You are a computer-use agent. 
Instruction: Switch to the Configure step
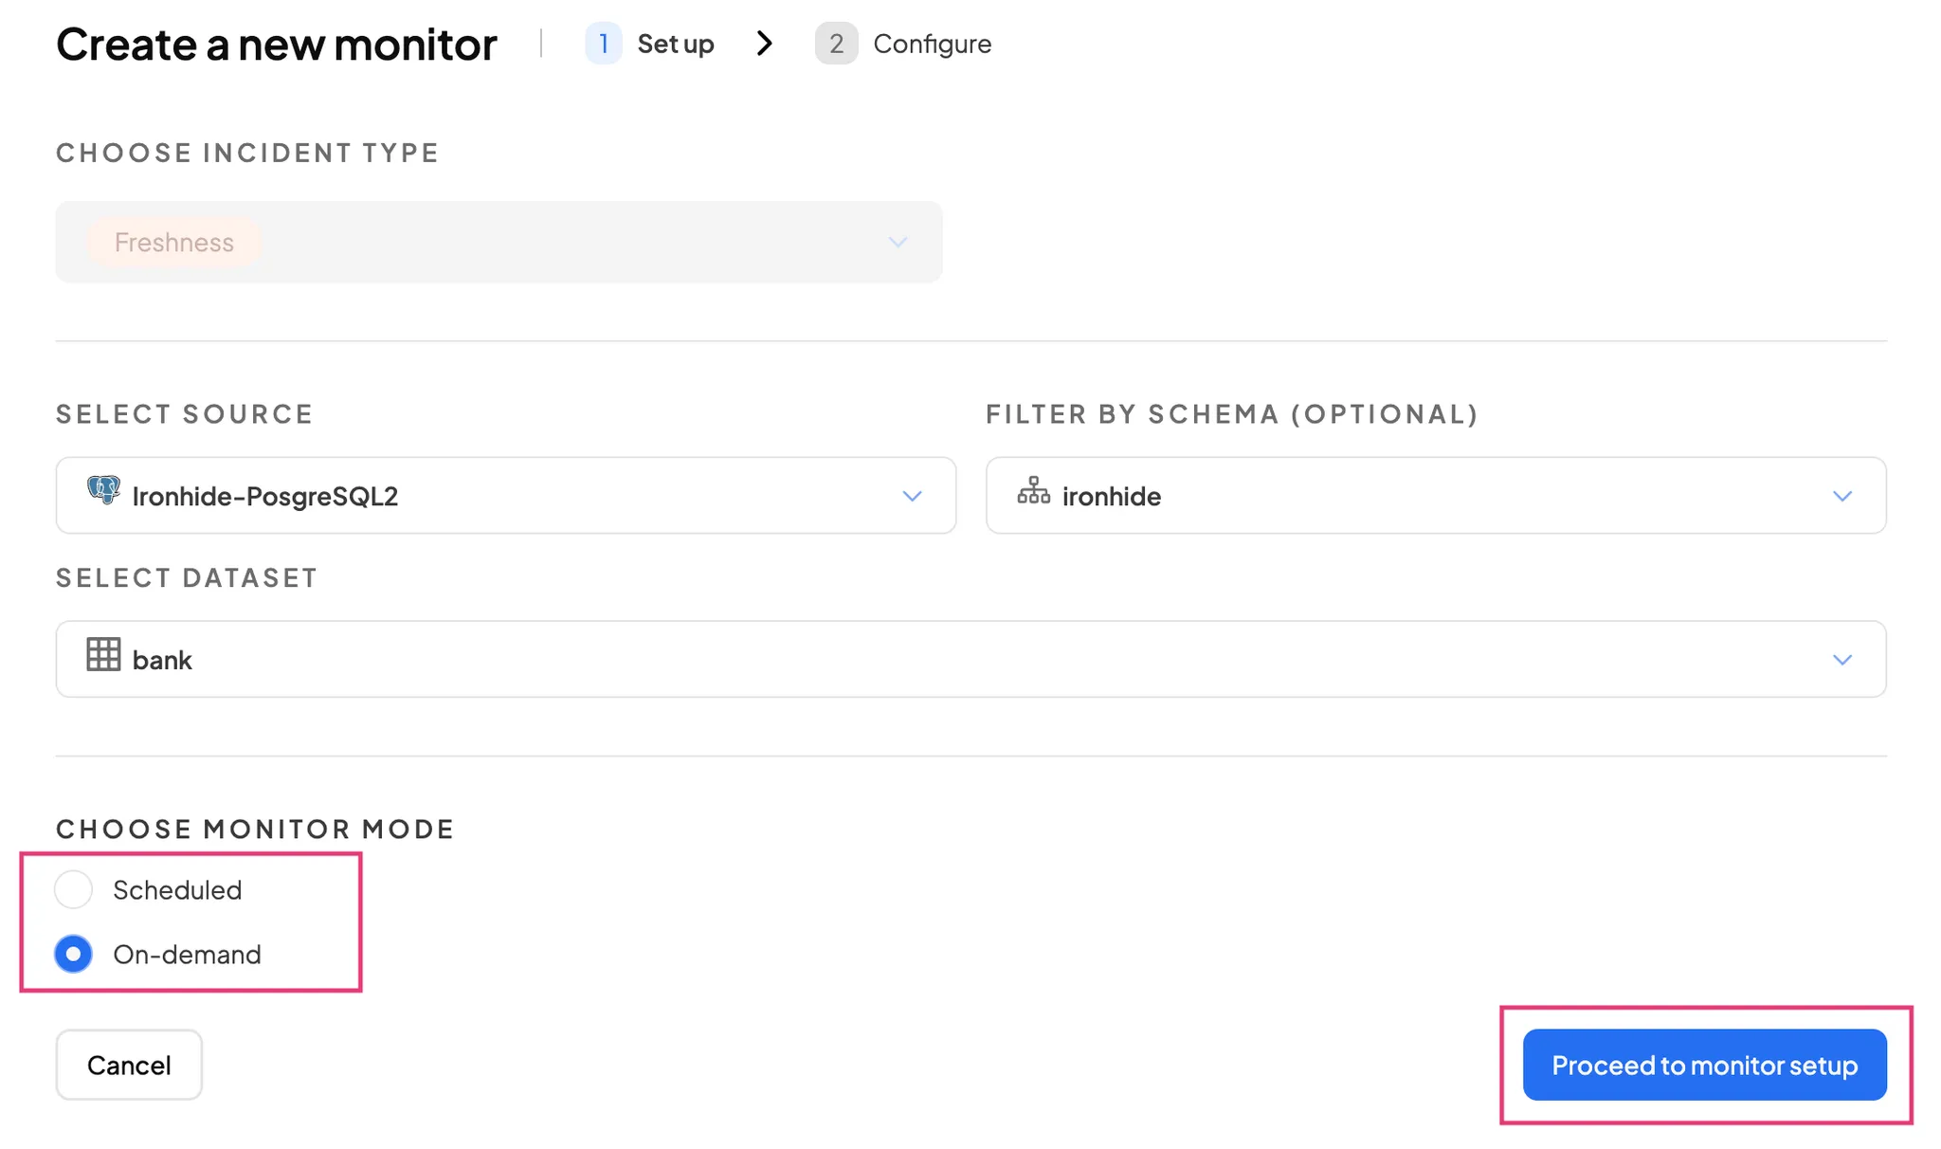pyautogui.click(x=932, y=44)
